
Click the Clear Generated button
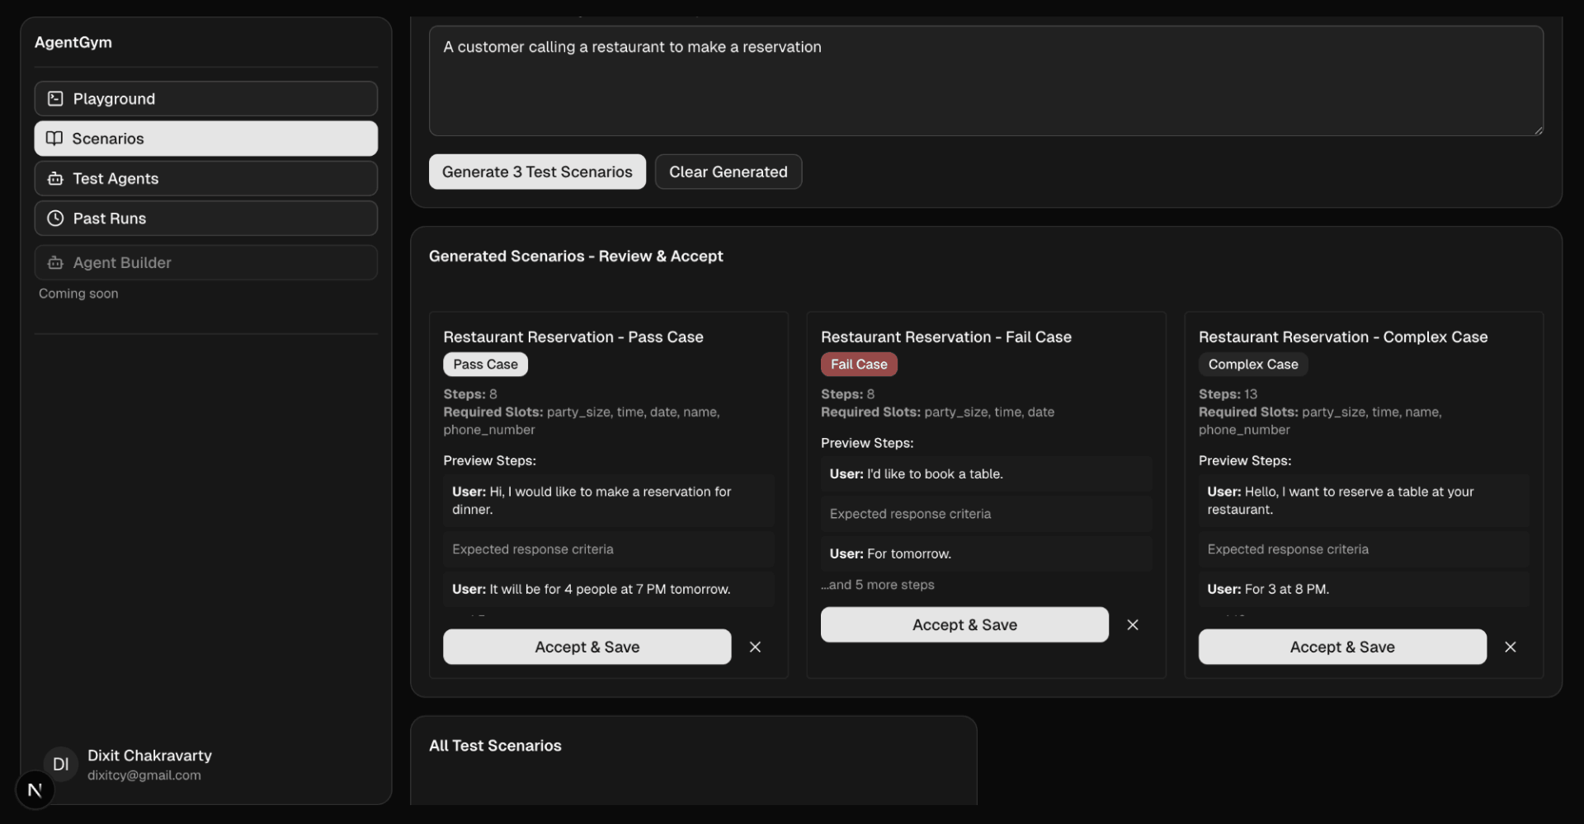(728, 172)
